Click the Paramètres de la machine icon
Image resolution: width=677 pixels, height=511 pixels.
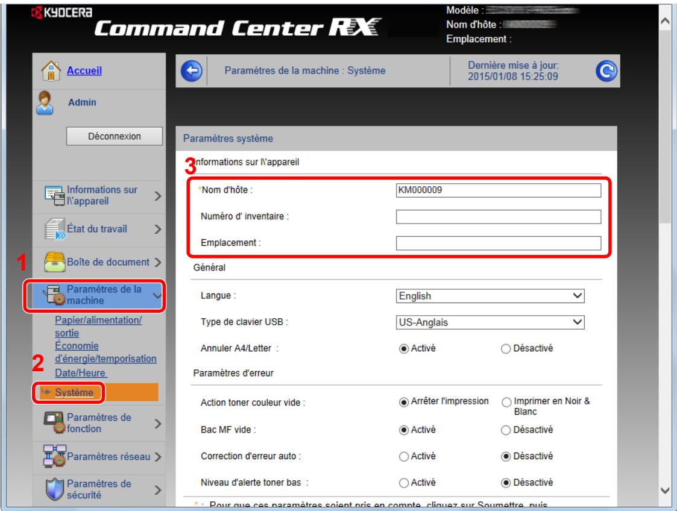(54, 295)
